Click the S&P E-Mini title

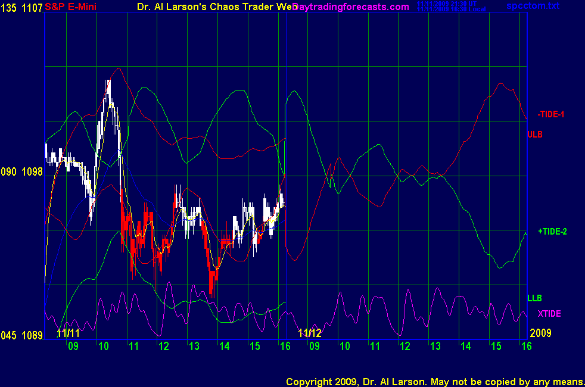[x=70, y=7]
